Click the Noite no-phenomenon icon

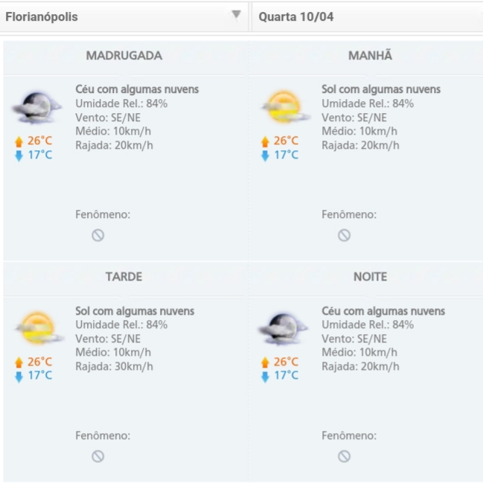click(x=344, y=456)
